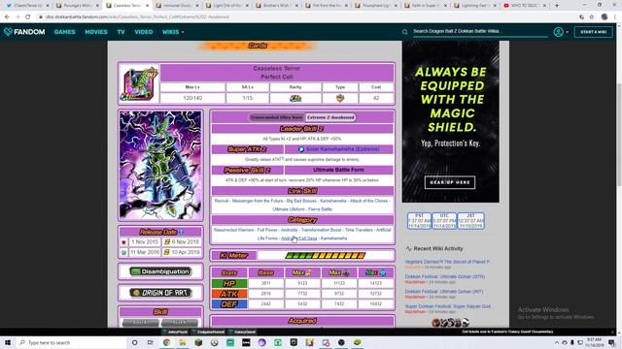Open the Fierce Battle link skill

(320, 209)
